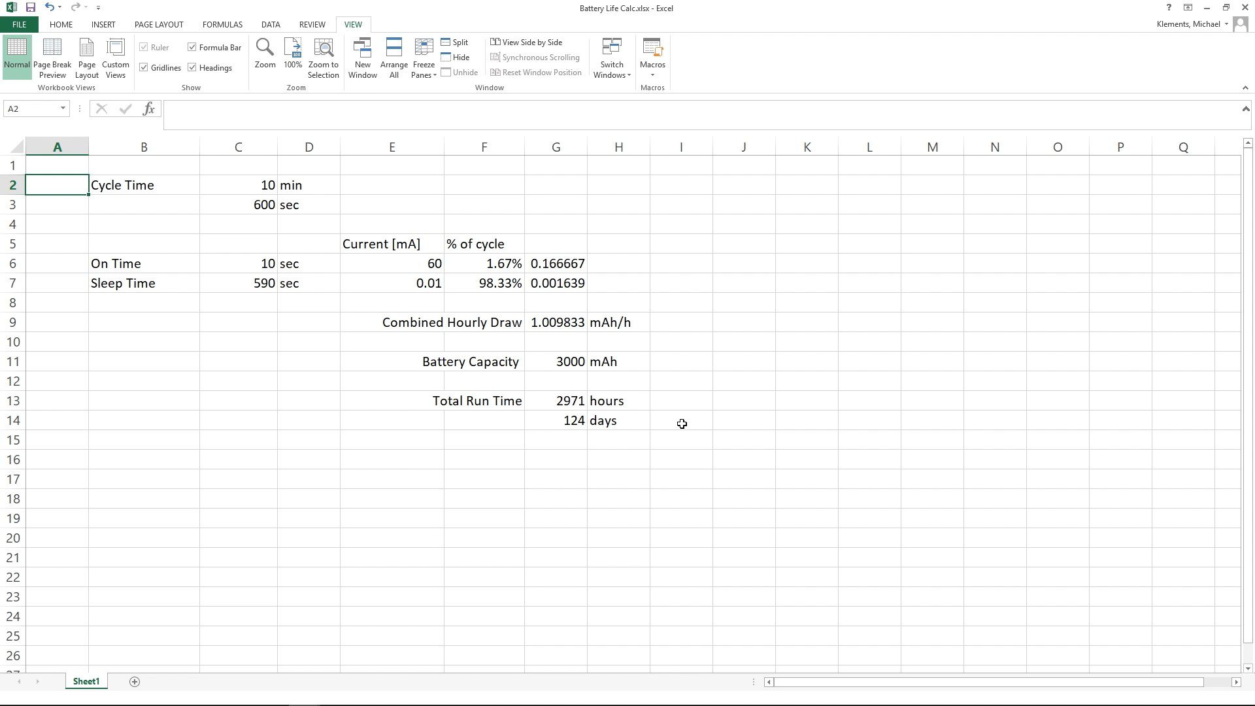Select the Page Layout workbook view

click(x=86, y=56)
